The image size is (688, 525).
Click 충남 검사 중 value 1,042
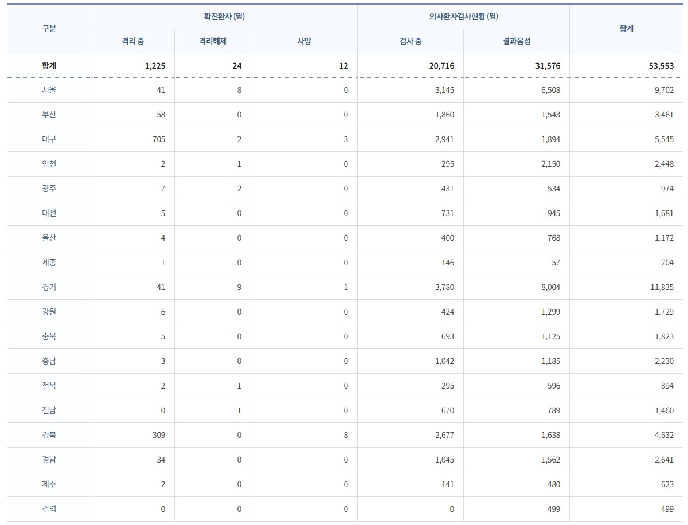tap(444, 361)
